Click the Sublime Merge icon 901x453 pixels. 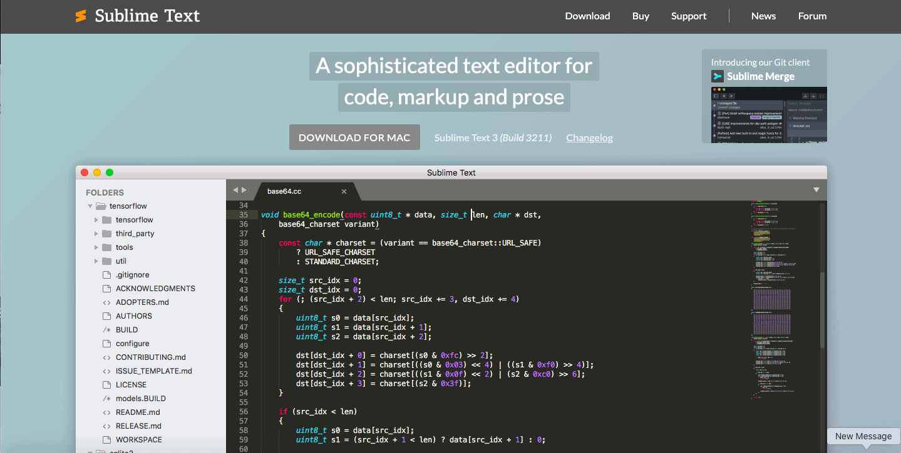(x=718, y=76)
